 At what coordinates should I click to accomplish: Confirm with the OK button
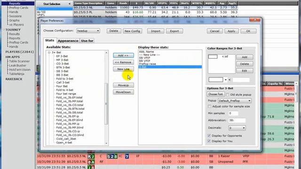tap(248, 31)
